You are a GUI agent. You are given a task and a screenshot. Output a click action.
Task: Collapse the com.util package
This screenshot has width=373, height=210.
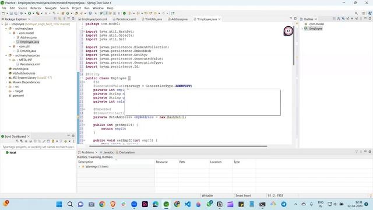tap(10, 47)
